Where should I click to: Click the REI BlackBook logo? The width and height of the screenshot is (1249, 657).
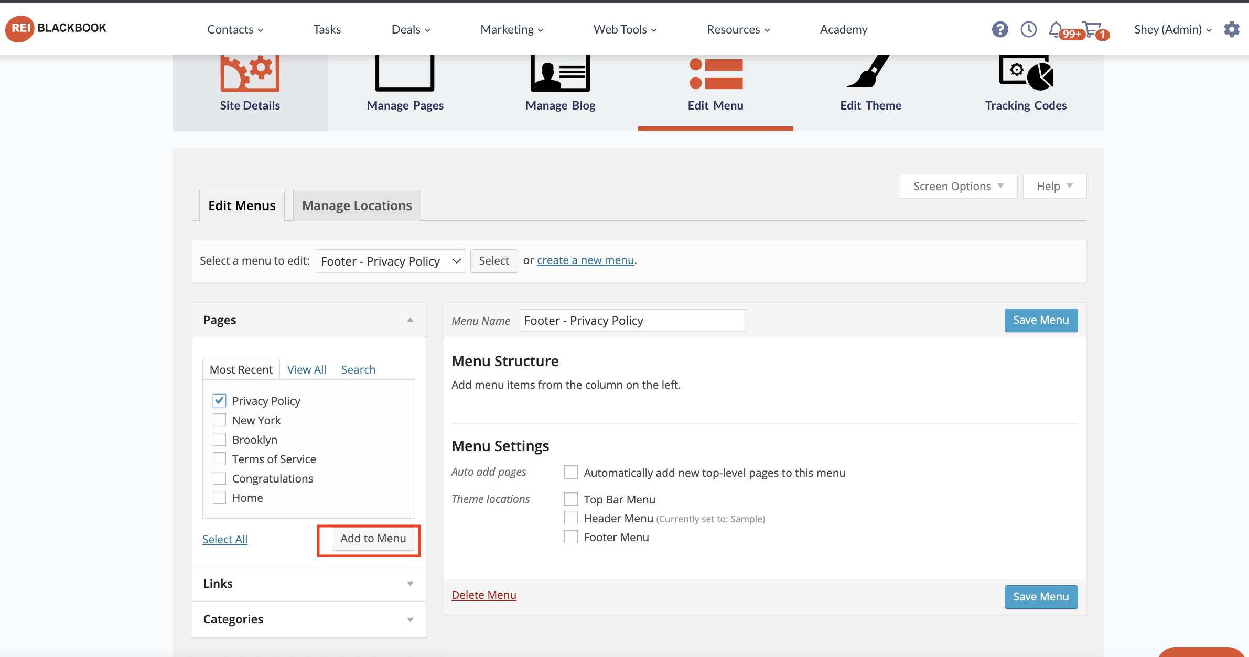(x=56, y=28)
